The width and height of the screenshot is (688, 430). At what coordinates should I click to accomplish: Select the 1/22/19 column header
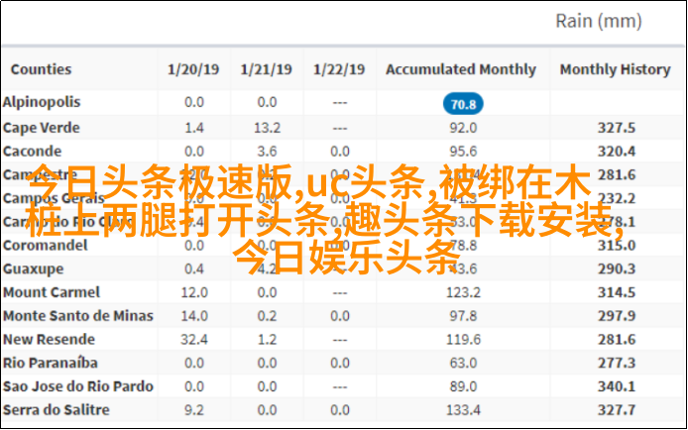[x=339, y=69]
